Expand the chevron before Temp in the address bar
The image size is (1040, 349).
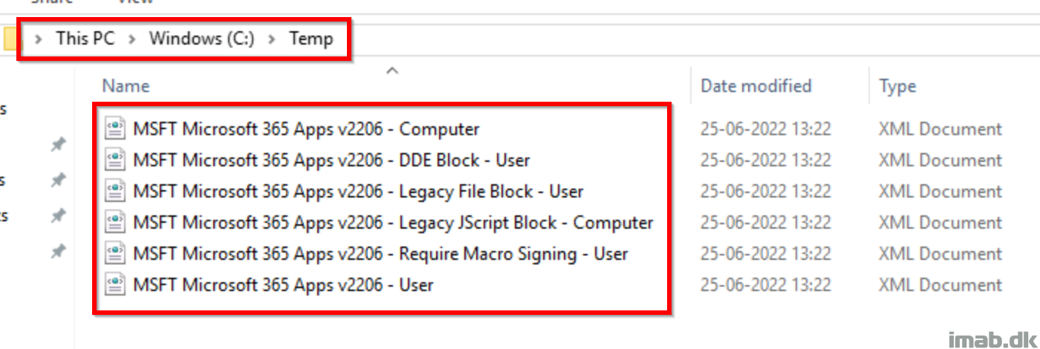tap(272, 39)
